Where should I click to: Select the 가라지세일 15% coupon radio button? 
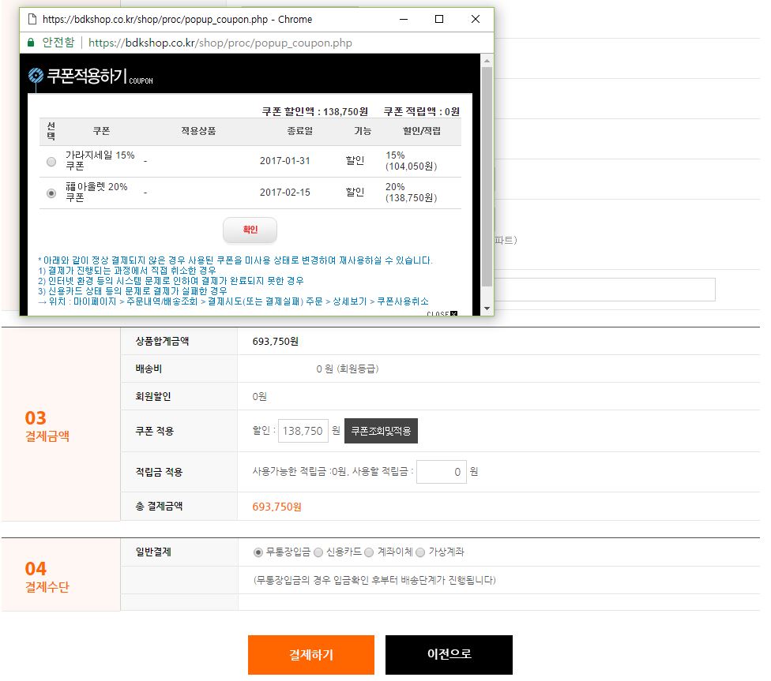click(x=51, y=161)
